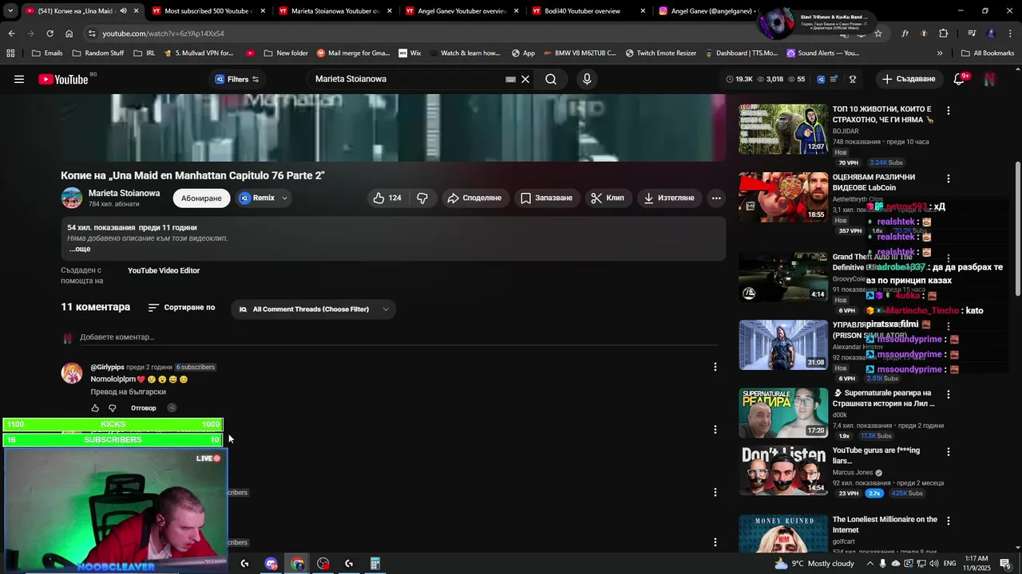
Task: Open the Supernaturale реагира video thumbnail
Action: (783, 413)
